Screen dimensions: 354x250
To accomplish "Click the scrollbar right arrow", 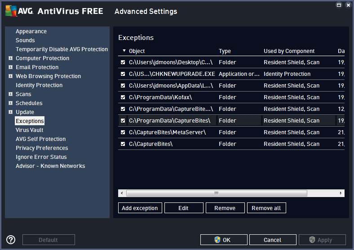I will click(x=341, y=193).
